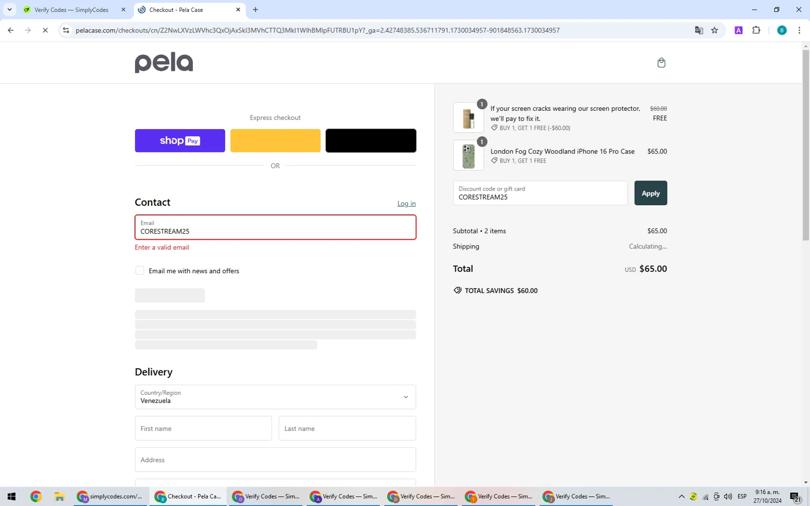Viewport: 810px width, 506px height.
Task: Click the TOTAL SAVINGS tag icon
Action: pyautogui.click(x=457, y=291)
